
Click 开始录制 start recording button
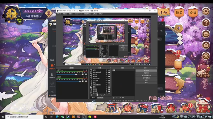[146, 73]
